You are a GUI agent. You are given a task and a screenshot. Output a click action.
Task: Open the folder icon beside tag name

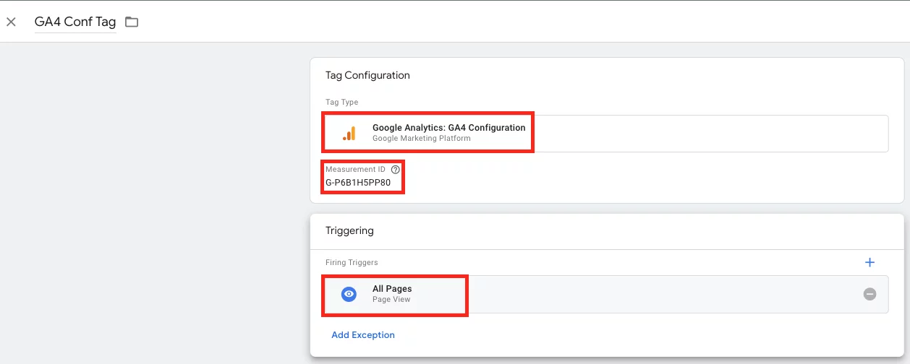click(132, 22)
